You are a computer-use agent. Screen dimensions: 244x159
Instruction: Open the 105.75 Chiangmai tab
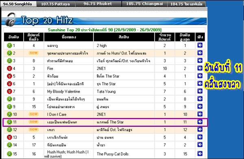[x=144, y=4]
